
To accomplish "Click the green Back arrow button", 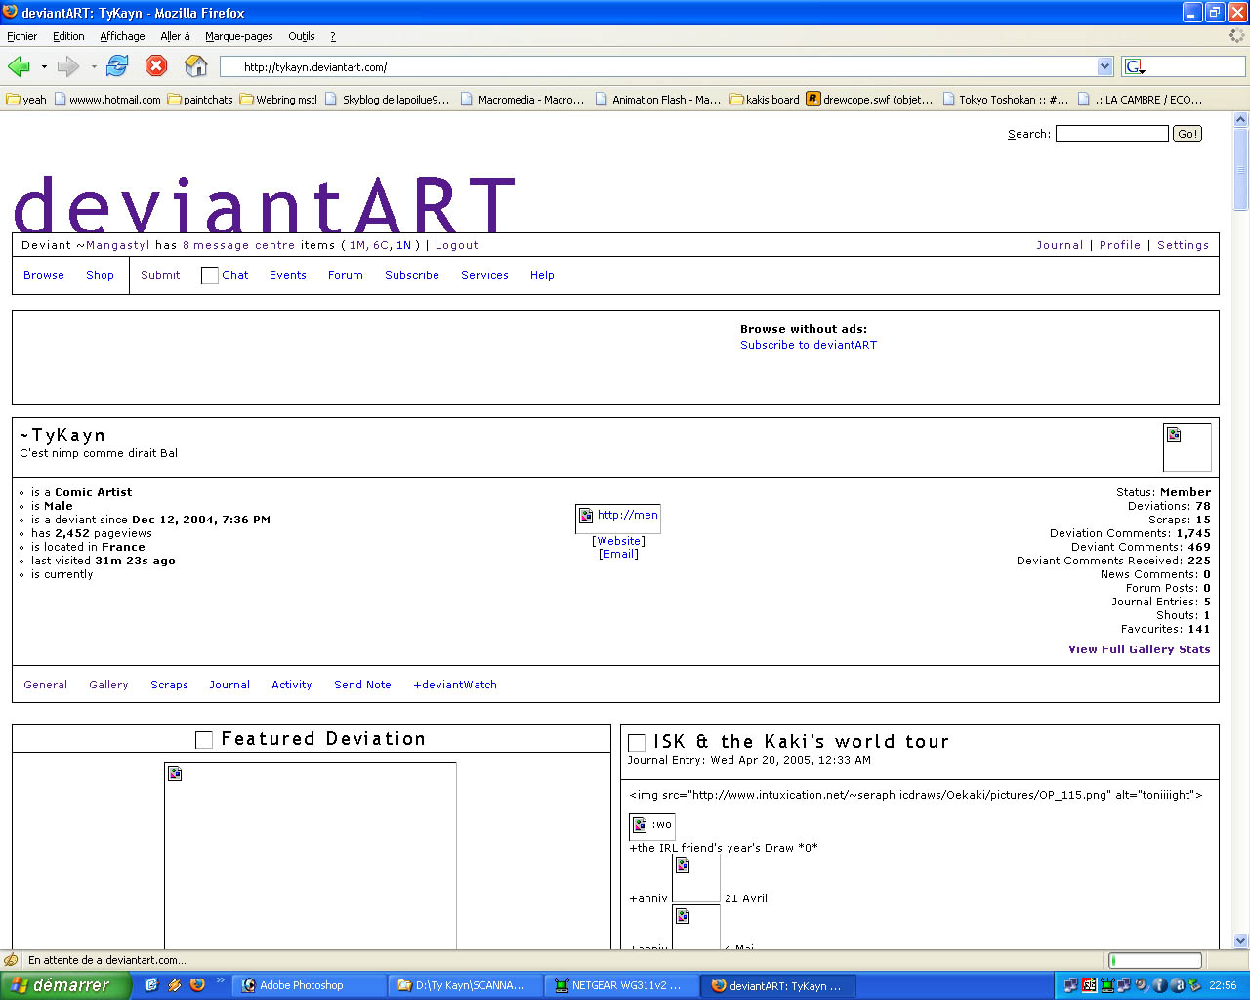I will click(19, 66).
